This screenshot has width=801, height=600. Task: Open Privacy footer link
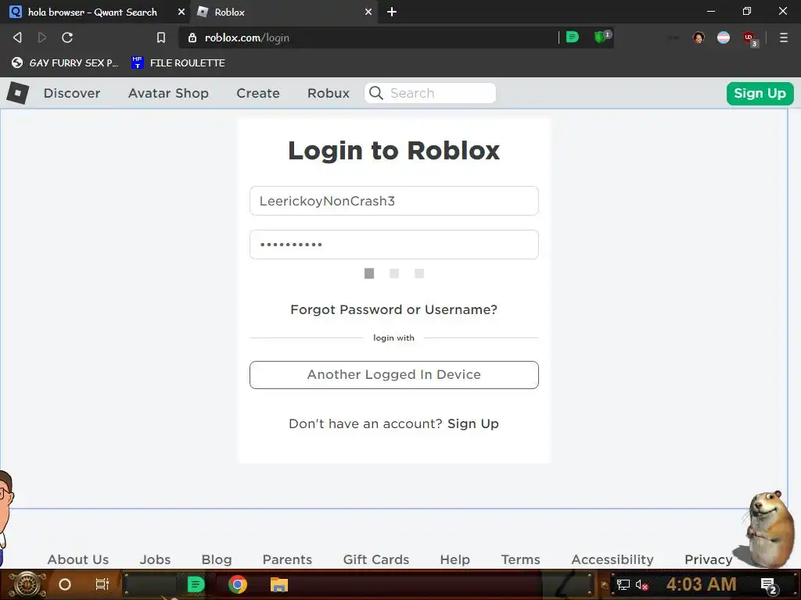(709, 559)
